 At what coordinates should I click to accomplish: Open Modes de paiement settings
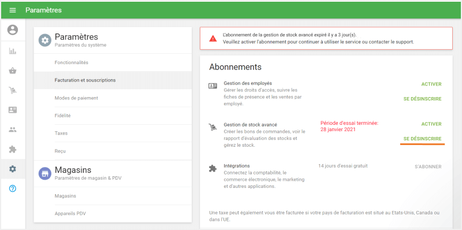(113, 98)
